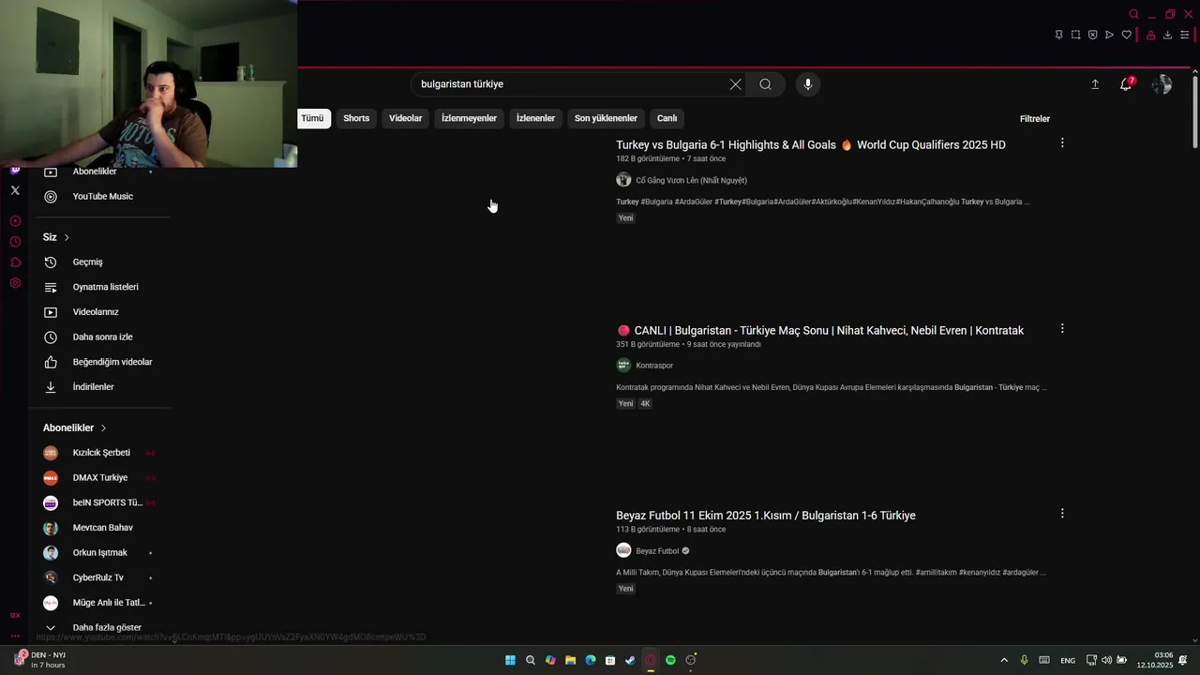Screen dimensions: 1200x675
Task: Select the Son yüklenenler filter chip
Action: coord(606,118)
